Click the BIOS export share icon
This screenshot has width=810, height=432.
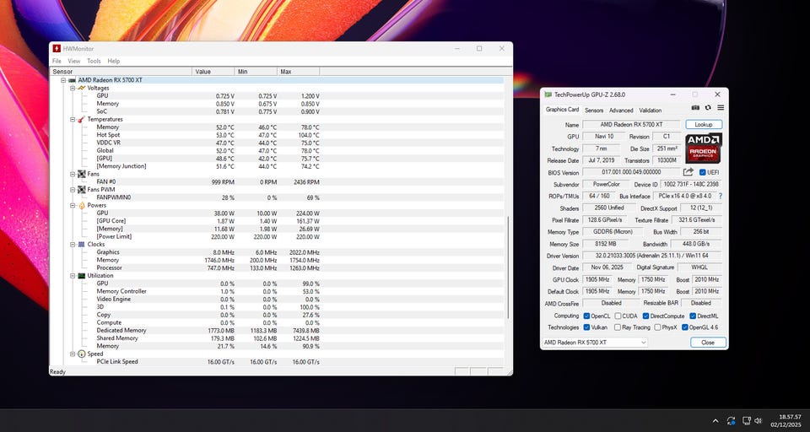click(688, 172)
